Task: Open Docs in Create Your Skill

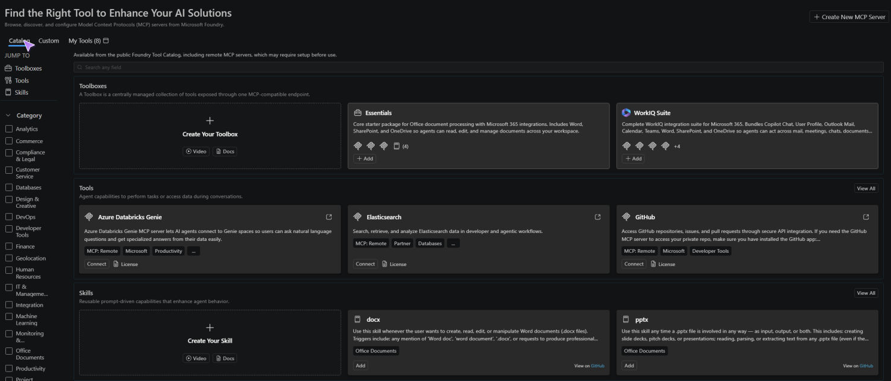Action: tap(225, 358)
